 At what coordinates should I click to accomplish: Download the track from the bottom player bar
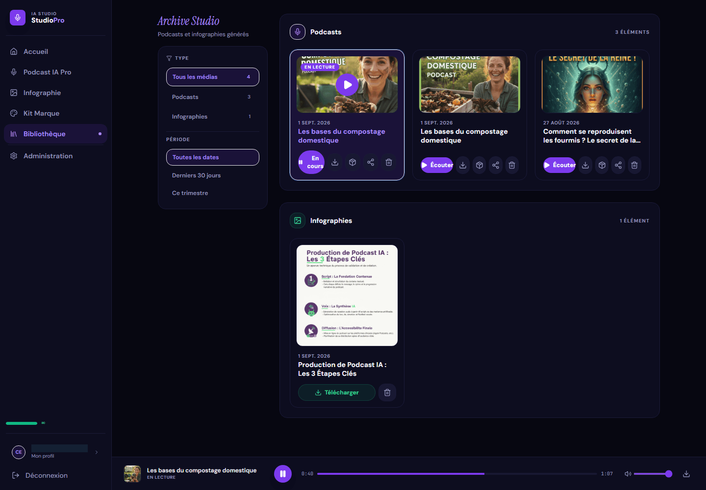point(686,474)
